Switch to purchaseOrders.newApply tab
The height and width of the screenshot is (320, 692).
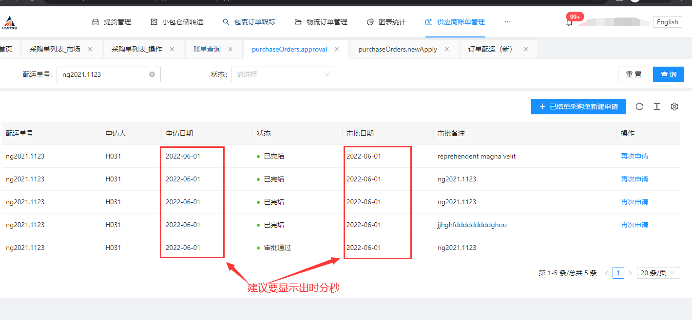coord(397,49)
